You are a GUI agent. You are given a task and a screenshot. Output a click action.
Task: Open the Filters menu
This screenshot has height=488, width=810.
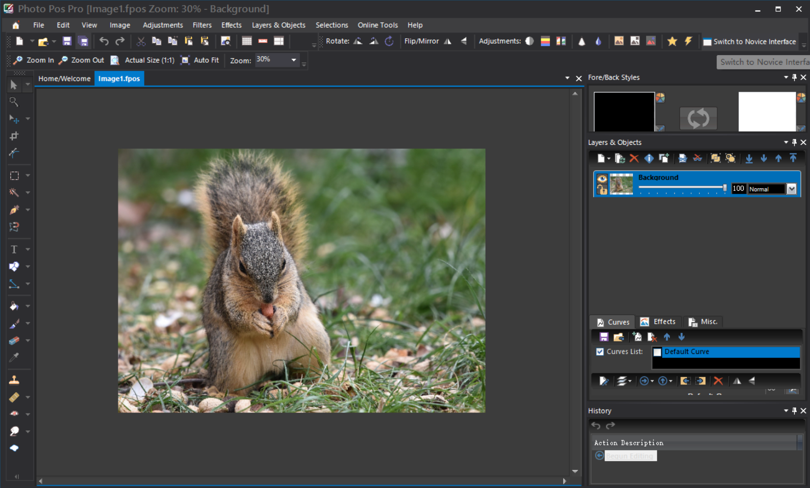(202, 25)
